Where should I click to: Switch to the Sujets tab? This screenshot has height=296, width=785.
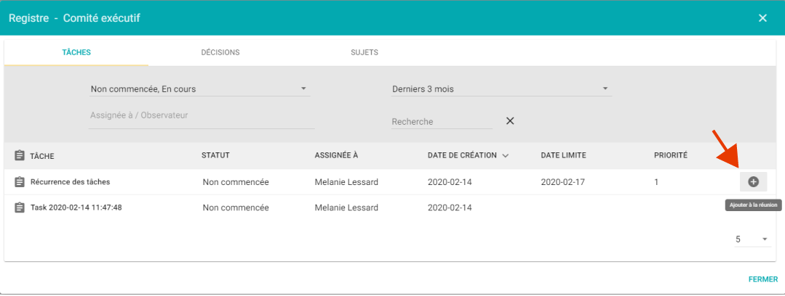click(364, 52)
